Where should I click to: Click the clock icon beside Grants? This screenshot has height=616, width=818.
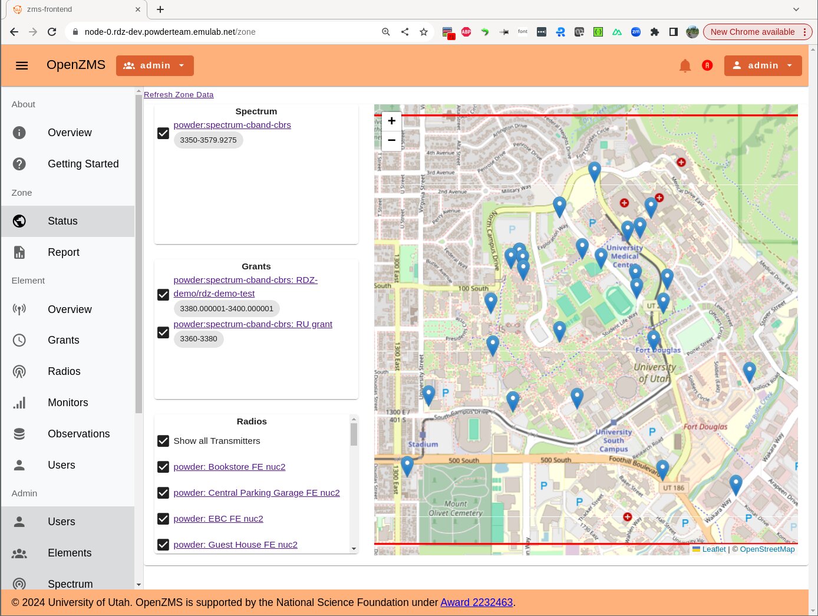click(19, 340)
